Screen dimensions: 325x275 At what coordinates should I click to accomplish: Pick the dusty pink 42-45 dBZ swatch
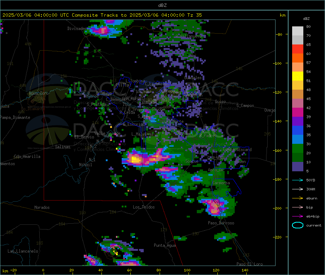tap(298, 103)
